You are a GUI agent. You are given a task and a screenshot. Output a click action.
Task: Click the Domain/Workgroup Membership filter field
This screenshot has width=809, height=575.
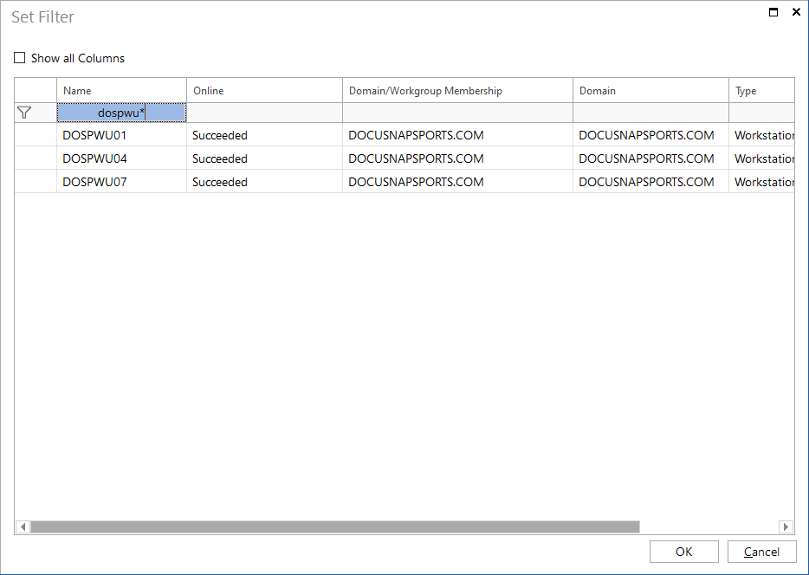457,113
